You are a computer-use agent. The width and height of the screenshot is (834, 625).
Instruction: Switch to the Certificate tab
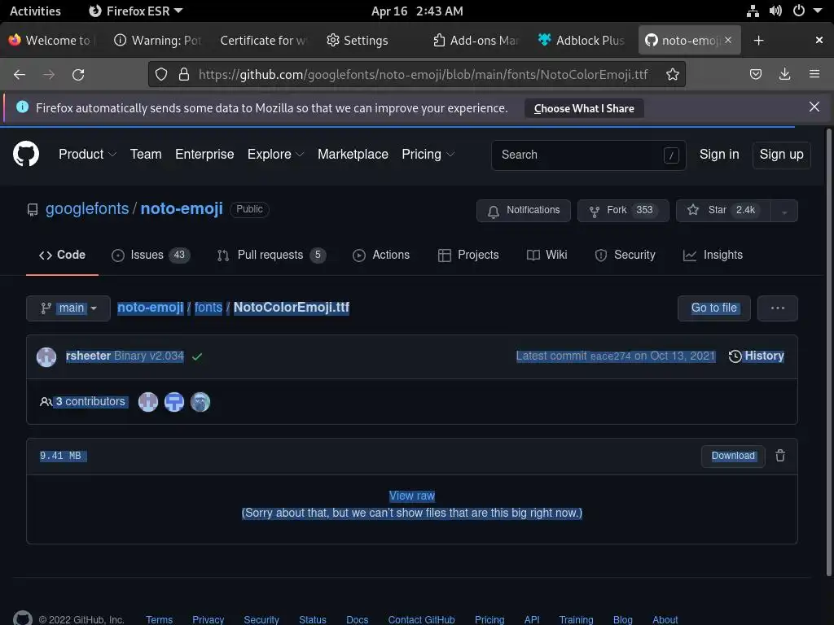point(263,41)
